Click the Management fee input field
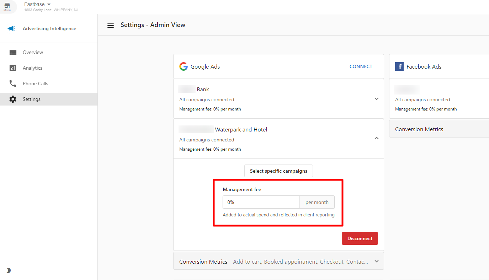This screenshot has height=280, width=489. 261,202
